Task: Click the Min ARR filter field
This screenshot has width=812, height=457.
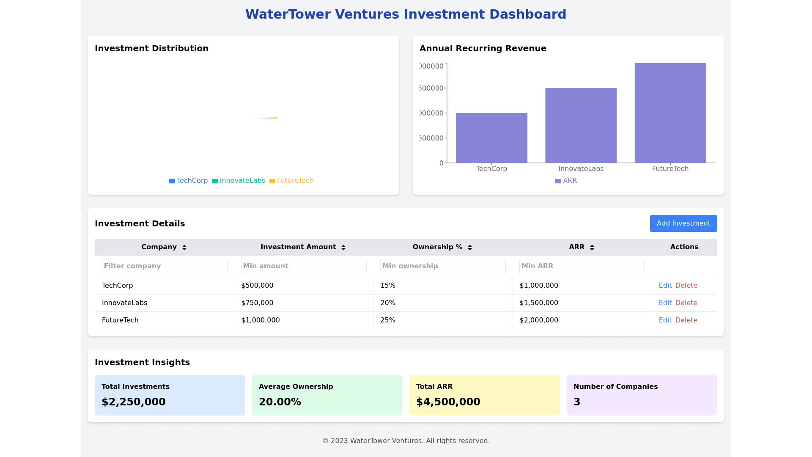Action: 582,266
